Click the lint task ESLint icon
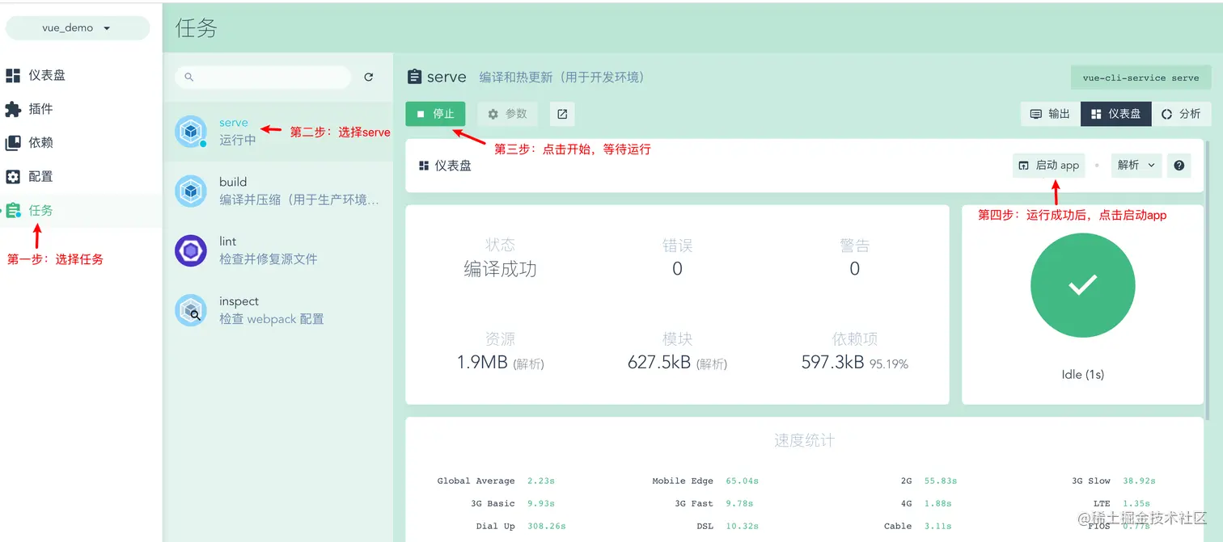 [191, 251]
